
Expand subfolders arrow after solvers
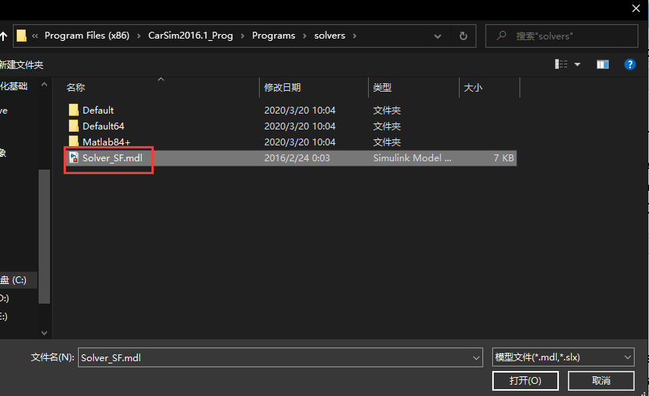(x=354, y=36)
